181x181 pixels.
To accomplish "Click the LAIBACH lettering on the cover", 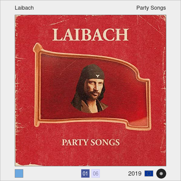I will 91,35.
